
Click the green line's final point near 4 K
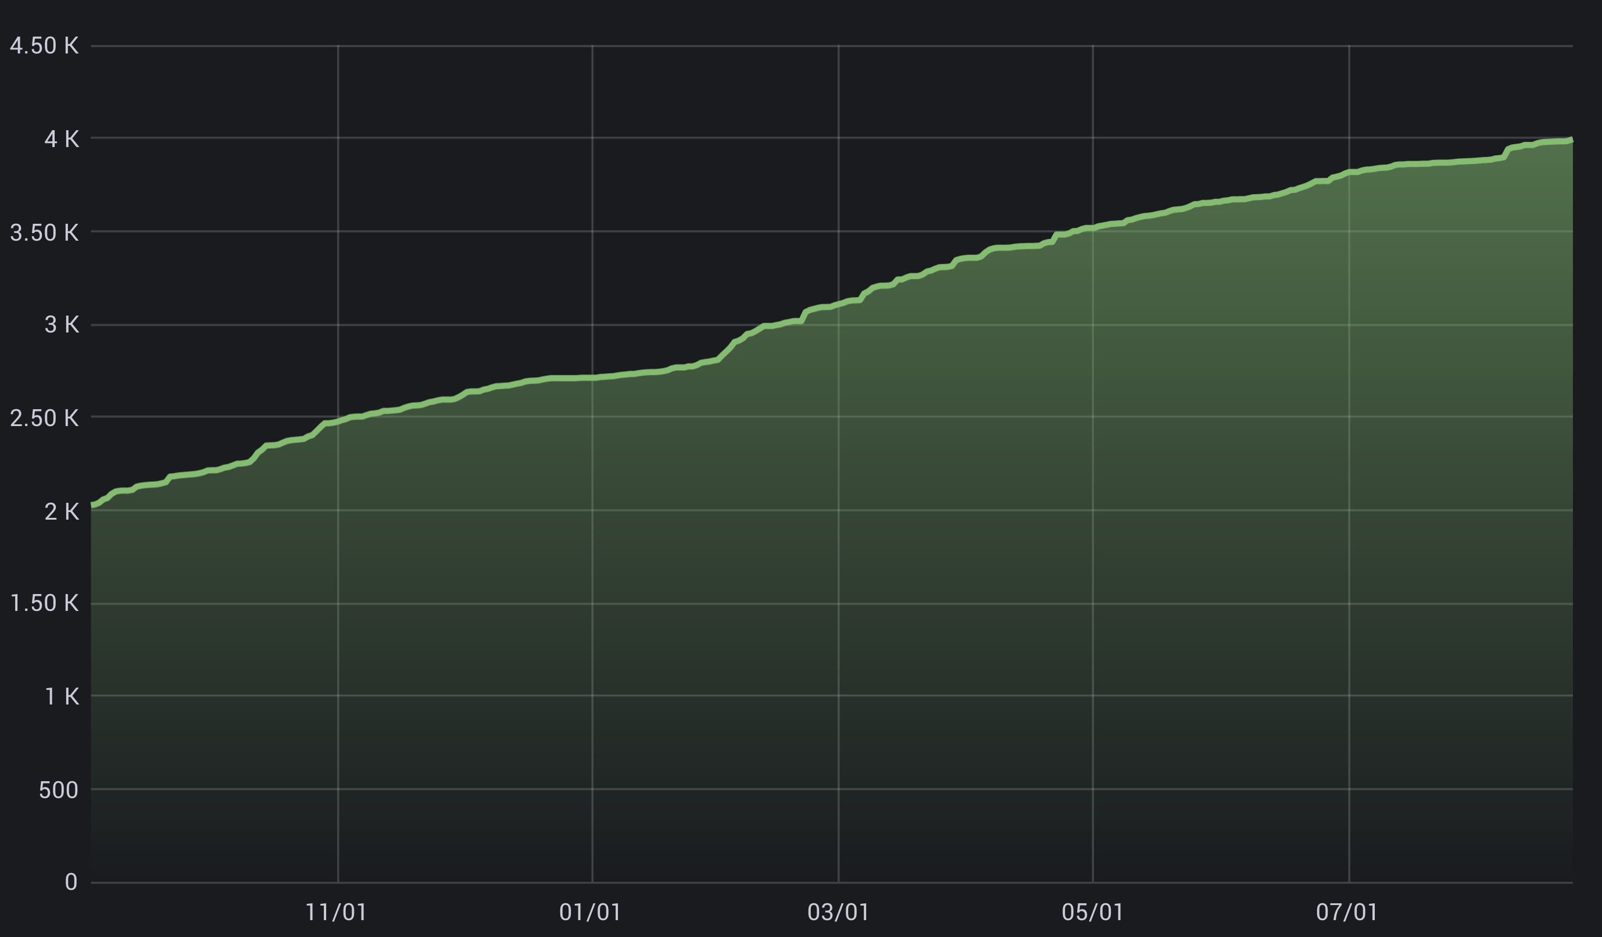coord(1572,140)
